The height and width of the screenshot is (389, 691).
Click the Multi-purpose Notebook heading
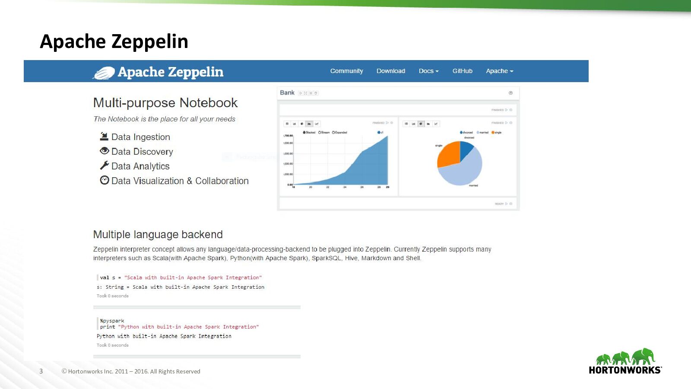tap(165, 103)
